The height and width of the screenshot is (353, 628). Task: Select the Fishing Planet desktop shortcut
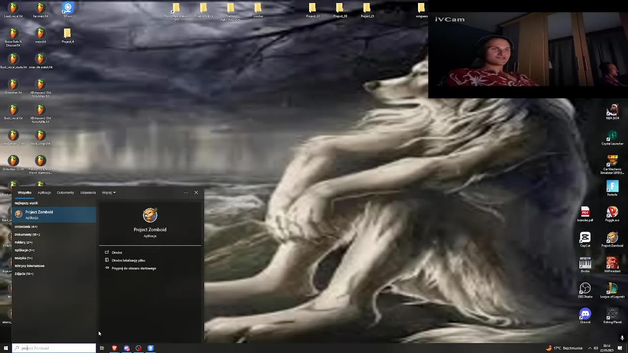(612, 316)
